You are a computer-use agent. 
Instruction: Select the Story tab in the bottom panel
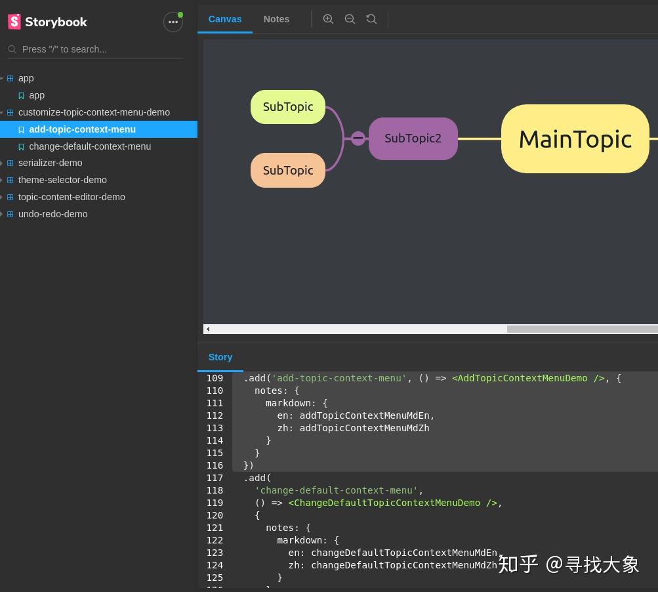(x=220, y=357)
